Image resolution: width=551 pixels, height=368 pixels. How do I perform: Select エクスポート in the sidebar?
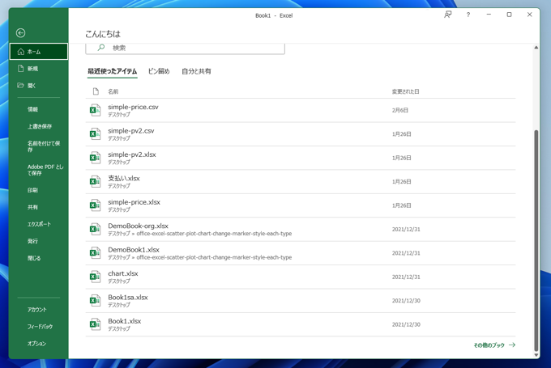pos(39,224)
